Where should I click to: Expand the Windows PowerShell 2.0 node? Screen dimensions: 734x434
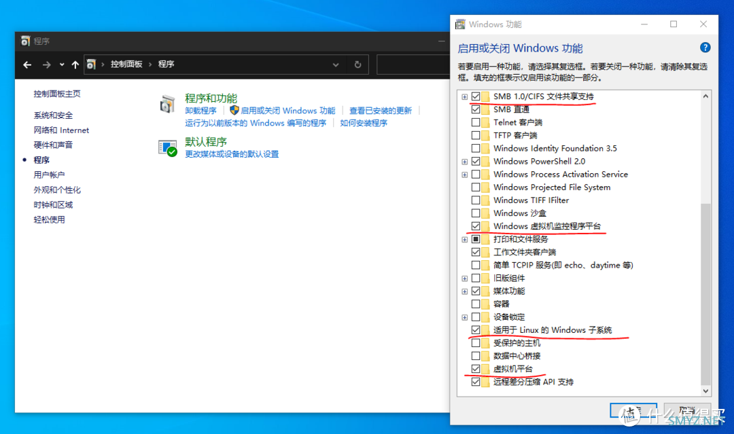click(464, 162)
